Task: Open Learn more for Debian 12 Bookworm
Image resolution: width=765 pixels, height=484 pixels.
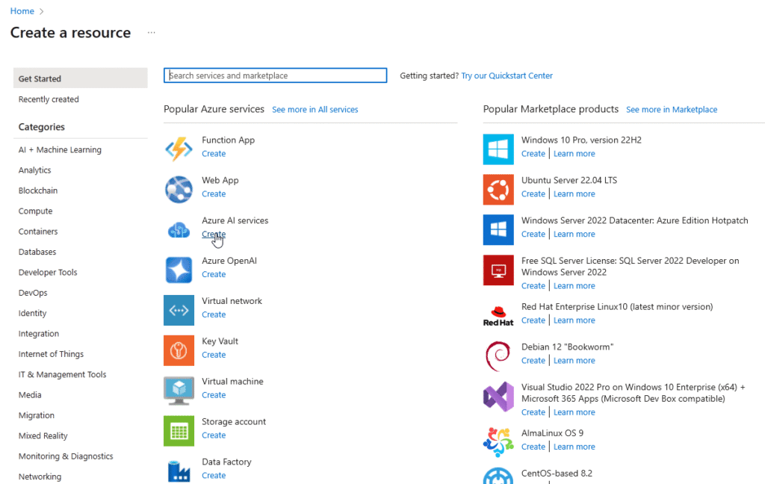Action: (x=574, y=361)
